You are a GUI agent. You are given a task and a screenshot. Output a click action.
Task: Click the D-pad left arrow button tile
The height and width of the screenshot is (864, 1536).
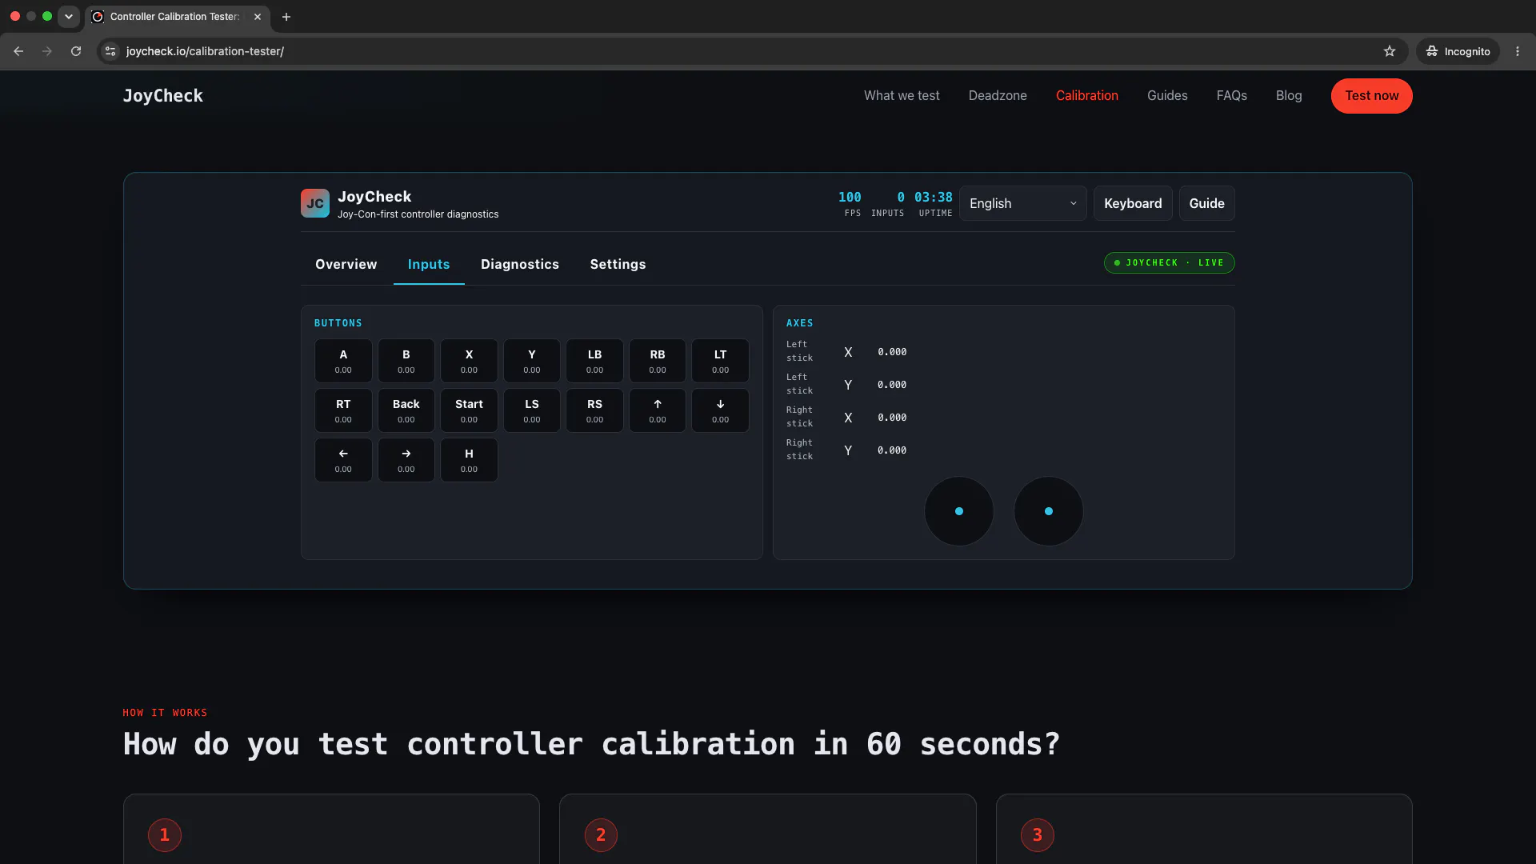point(343,460)
